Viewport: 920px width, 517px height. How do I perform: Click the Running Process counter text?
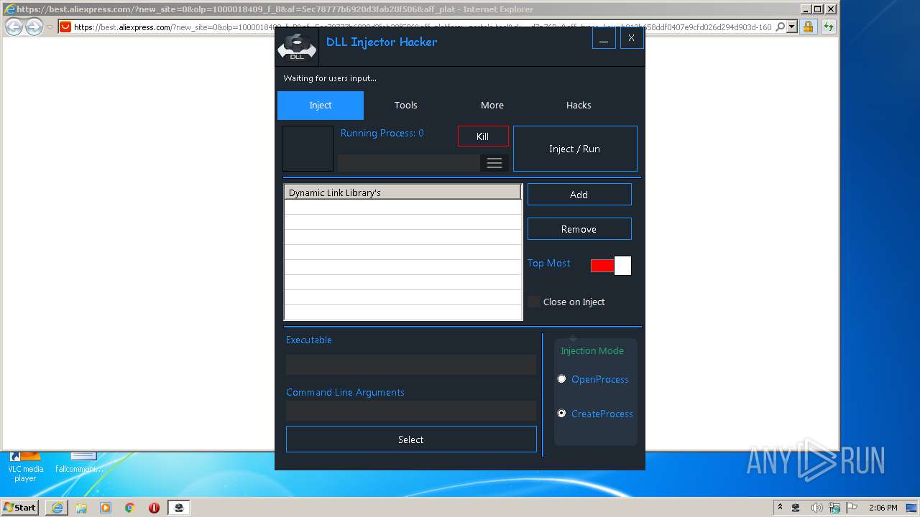[382, 134]
